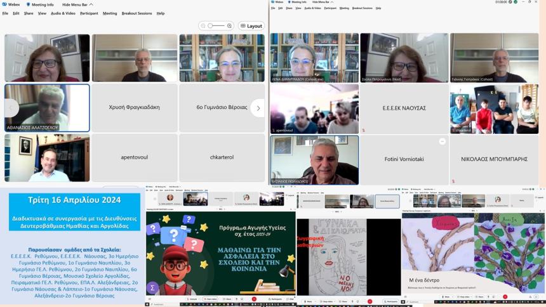Click zoom out magnifier icon in left window
This screenshot has width=546, height=307.
[203, 26]
